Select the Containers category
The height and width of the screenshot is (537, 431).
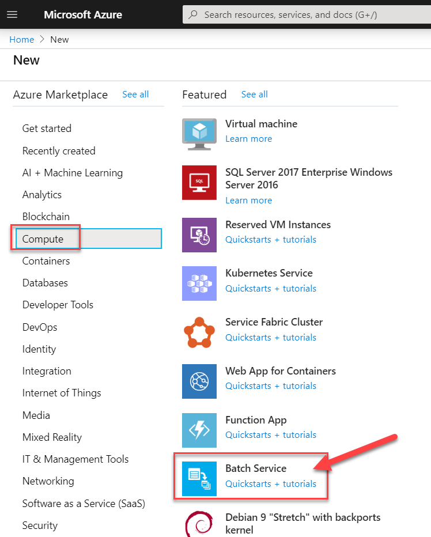[x=46, y=261]
